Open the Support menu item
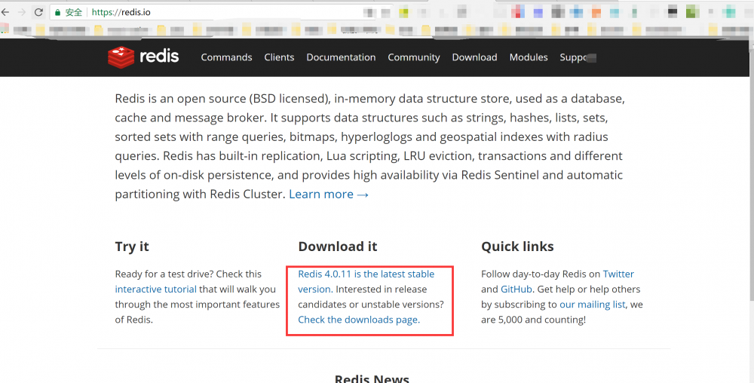The image size is (754, 383). [578, 57]
